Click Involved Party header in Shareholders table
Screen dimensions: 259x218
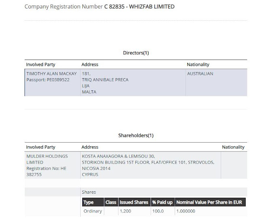tap(41, 147)
